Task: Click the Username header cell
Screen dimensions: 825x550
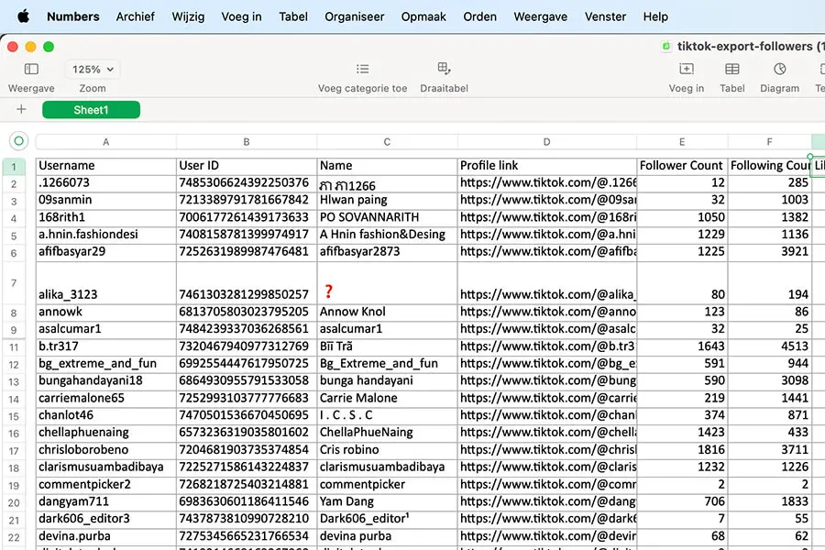Action: coord(105,166)
